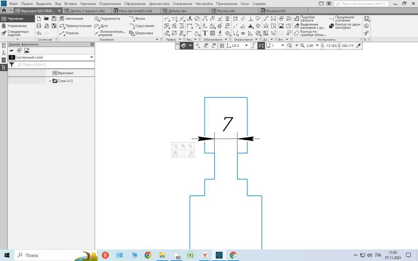Click the equals constraint icon
The width and height of the screenshot is (418, 261).
pos(243,33)
